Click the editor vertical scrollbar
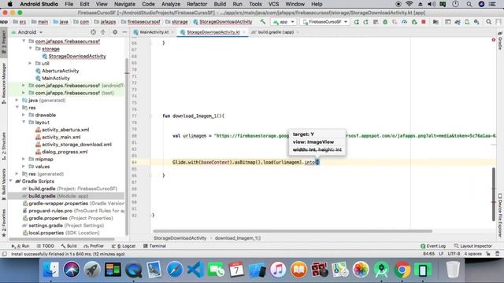 click(x=494, y=194)
